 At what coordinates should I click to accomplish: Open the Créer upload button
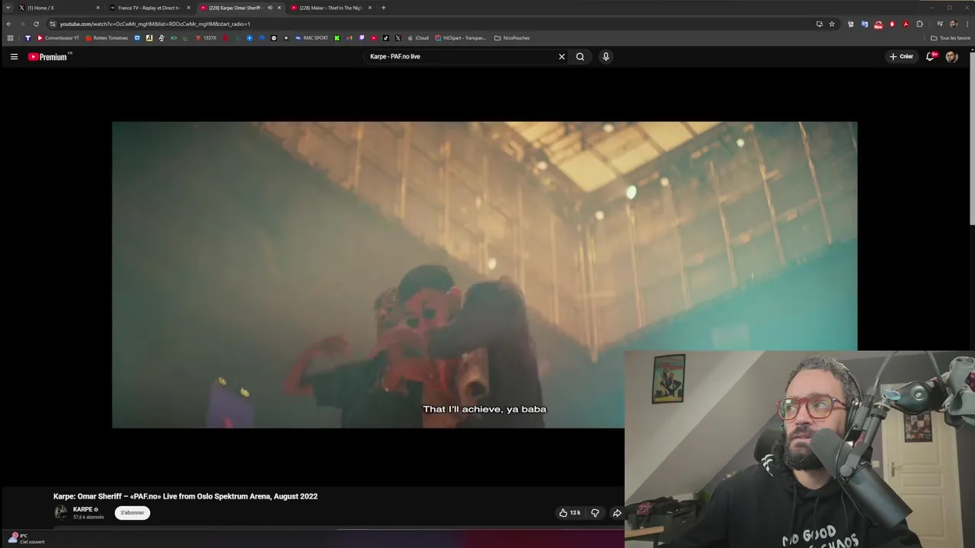(x=901, y=56)
